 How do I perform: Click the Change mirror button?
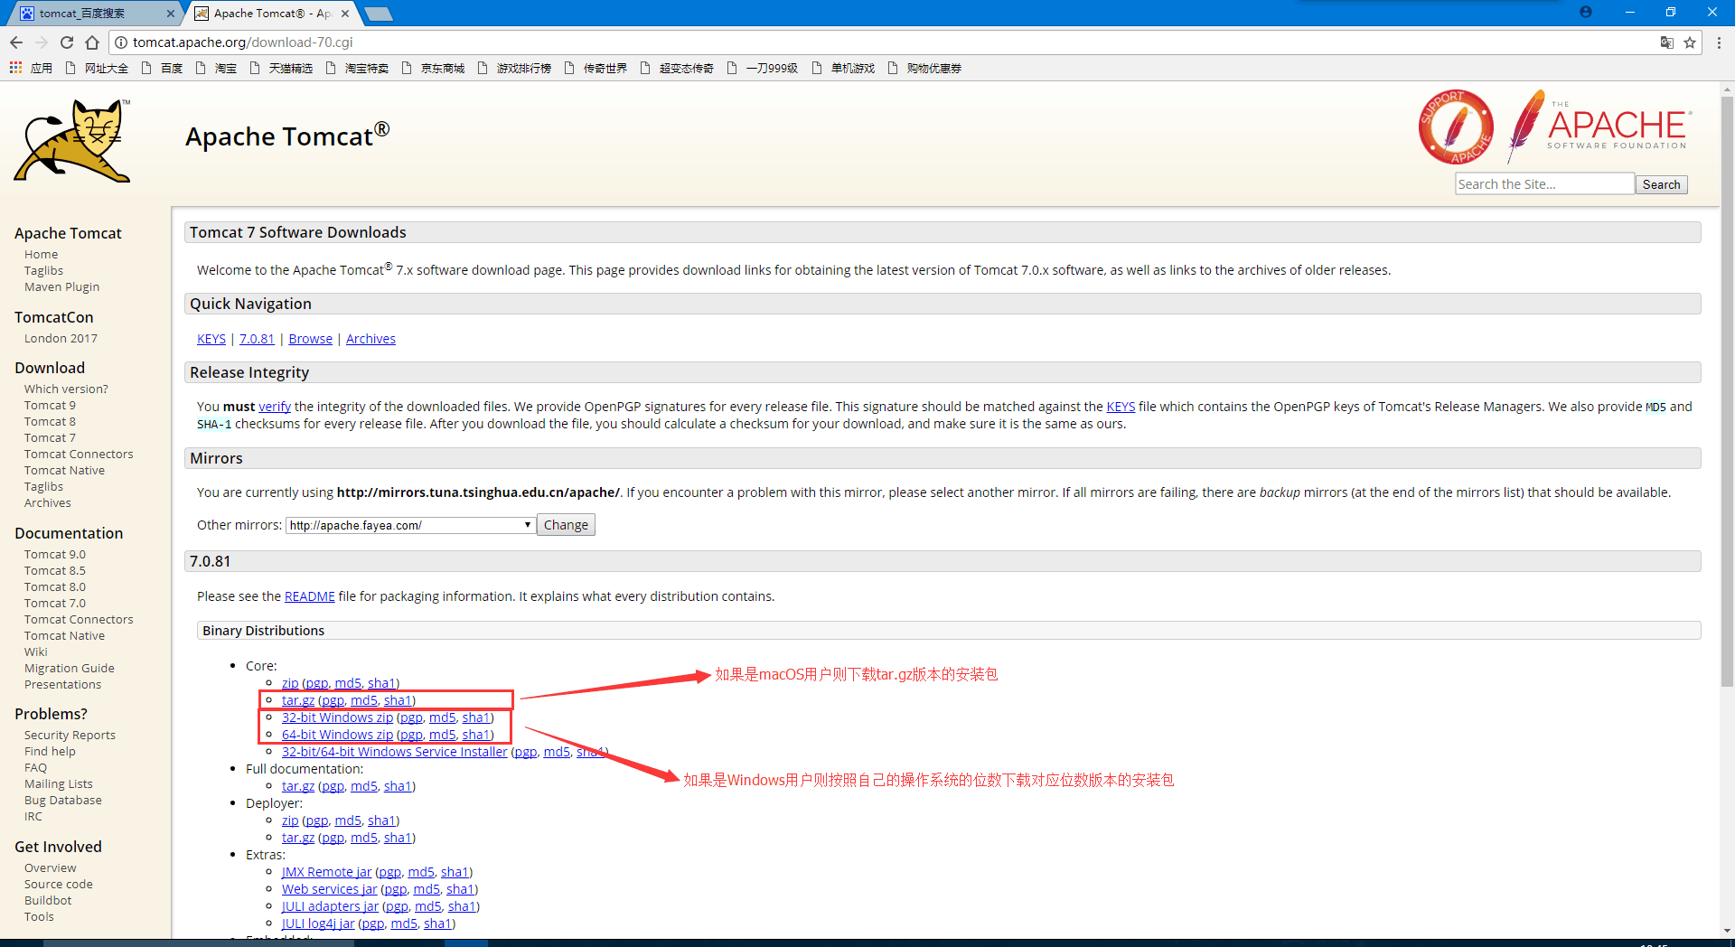point(566,524)
